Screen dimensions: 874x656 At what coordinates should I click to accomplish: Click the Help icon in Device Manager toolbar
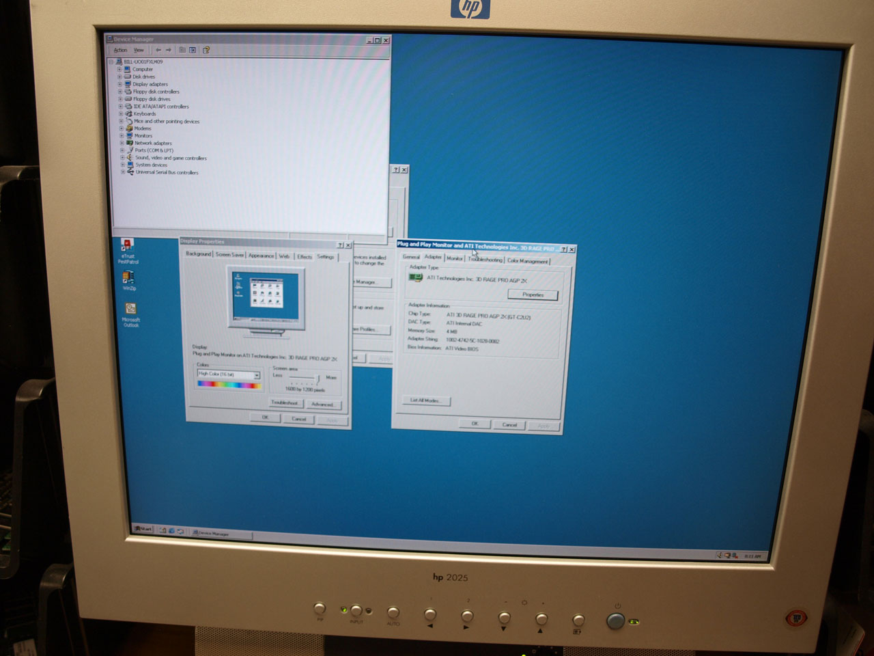click(x=206, y=50)
